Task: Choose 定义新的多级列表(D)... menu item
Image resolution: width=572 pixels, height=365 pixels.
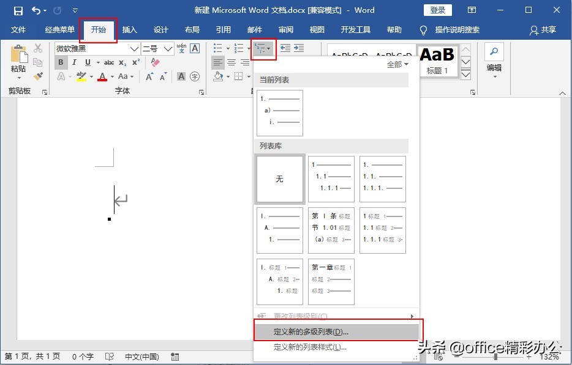Action: click(336, 332)
